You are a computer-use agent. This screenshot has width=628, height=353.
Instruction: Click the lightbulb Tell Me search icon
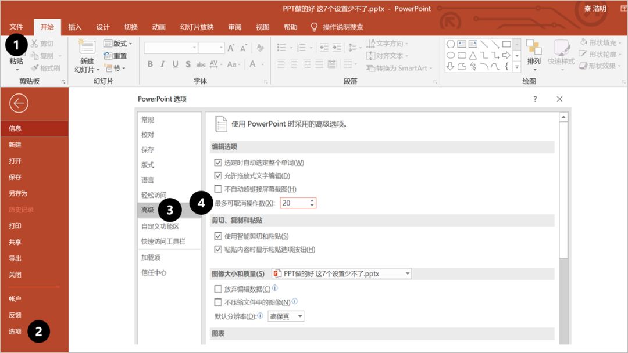tap(315, 27)
